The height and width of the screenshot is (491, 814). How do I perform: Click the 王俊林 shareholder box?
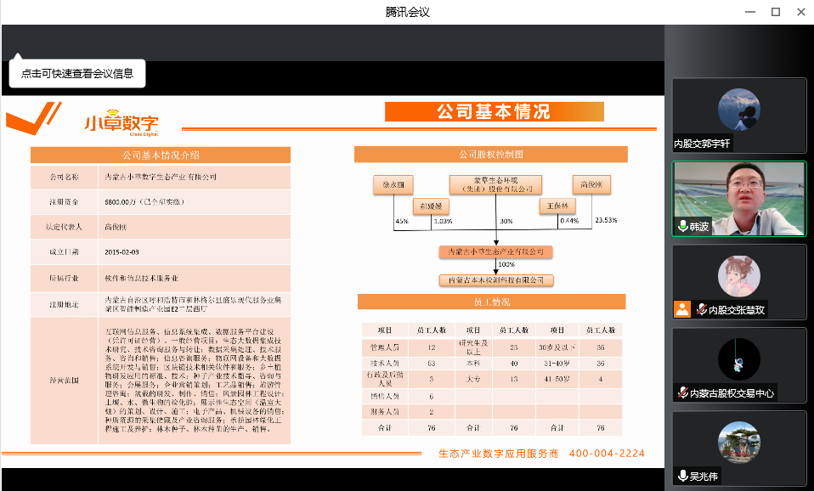point(557,206)
